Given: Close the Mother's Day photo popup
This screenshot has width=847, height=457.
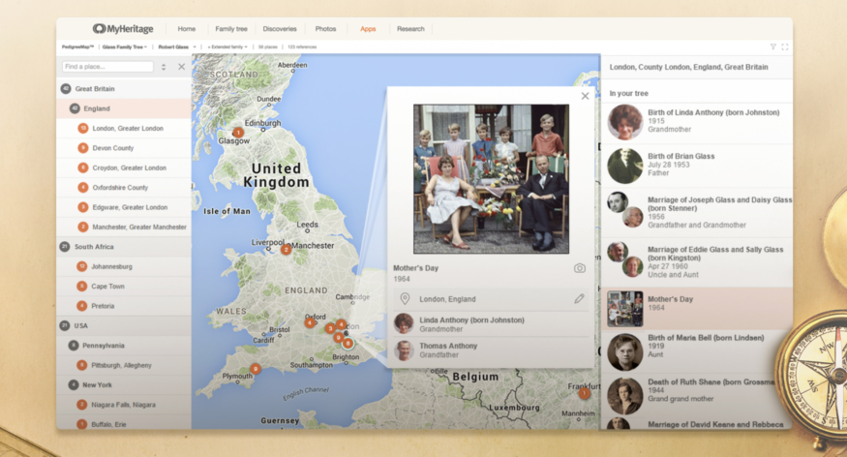Looking at the screenshot, I should pos(585,96).
